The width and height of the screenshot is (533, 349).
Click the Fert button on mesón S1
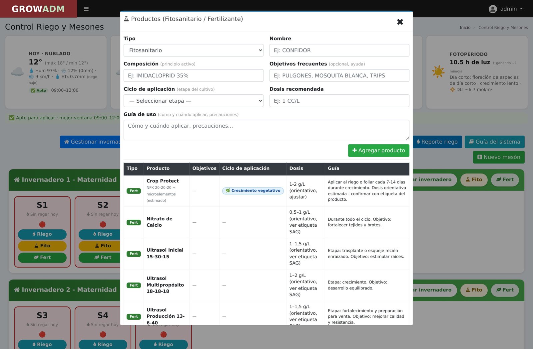(42, 258)
